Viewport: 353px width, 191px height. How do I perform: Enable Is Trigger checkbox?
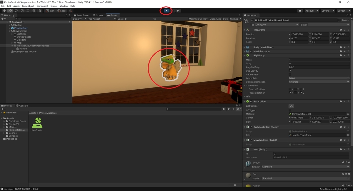(x=290, y=110)
